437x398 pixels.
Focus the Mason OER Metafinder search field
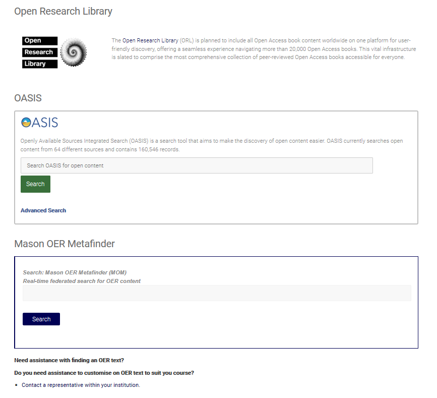point(217,293)
